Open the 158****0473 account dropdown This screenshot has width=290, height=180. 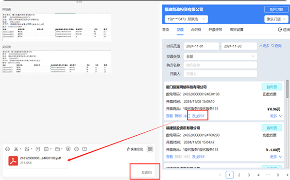(186, 19)
